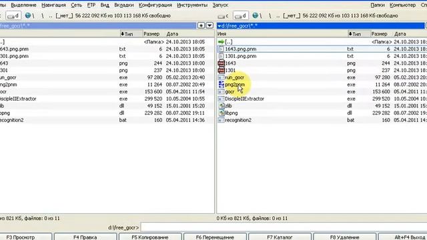Sort left panel by Размер column header

pyautogui.click(x=154, y=34)
